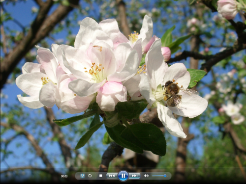
Task: Skip to the next track
Action: tap(134, 176)
